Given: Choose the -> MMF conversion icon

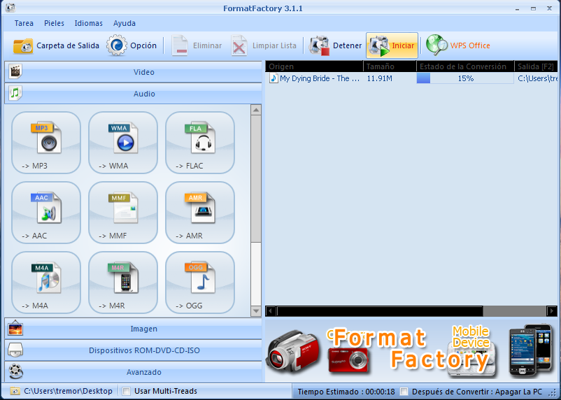Looking at the screenshot, I should (123, 213).
